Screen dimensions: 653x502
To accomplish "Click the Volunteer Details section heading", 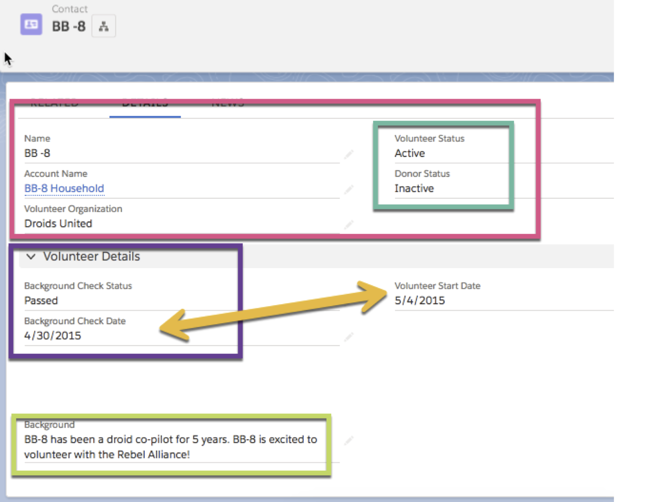I will click(x=91, y=256).
